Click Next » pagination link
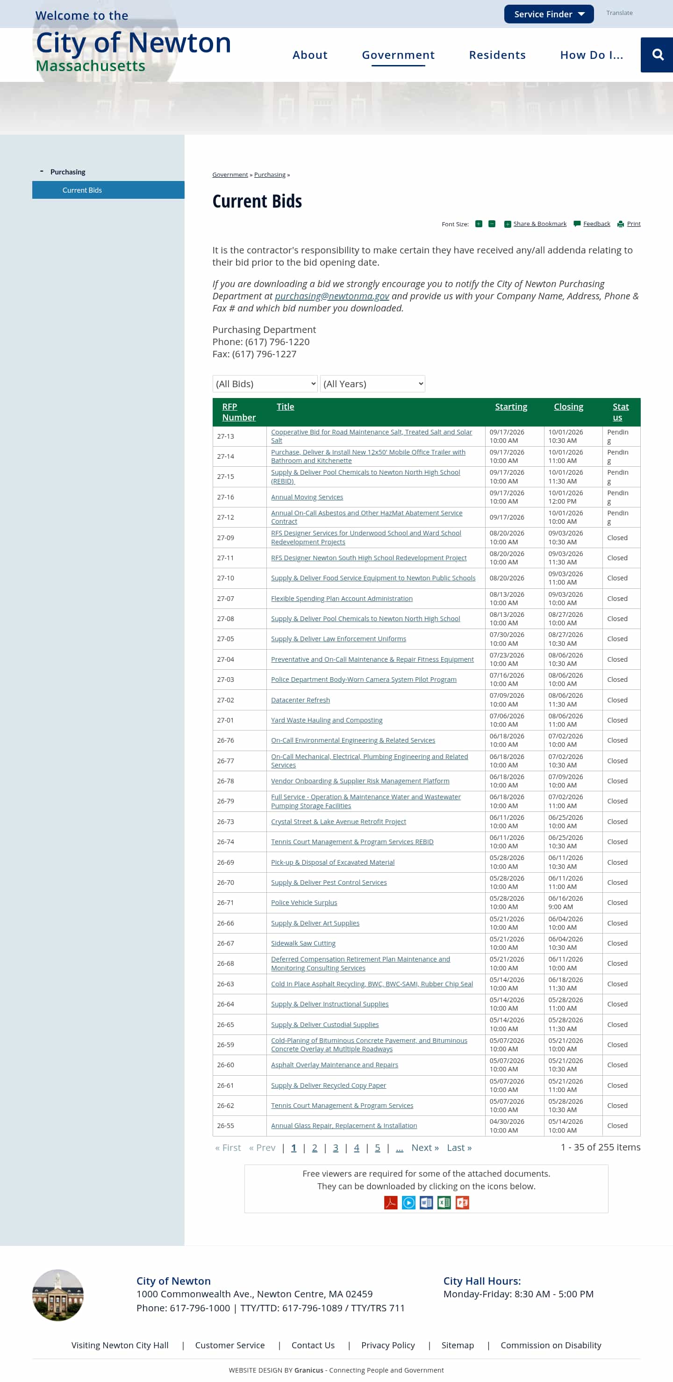This screenshot has width=673, height=1382. [425, 1148]
